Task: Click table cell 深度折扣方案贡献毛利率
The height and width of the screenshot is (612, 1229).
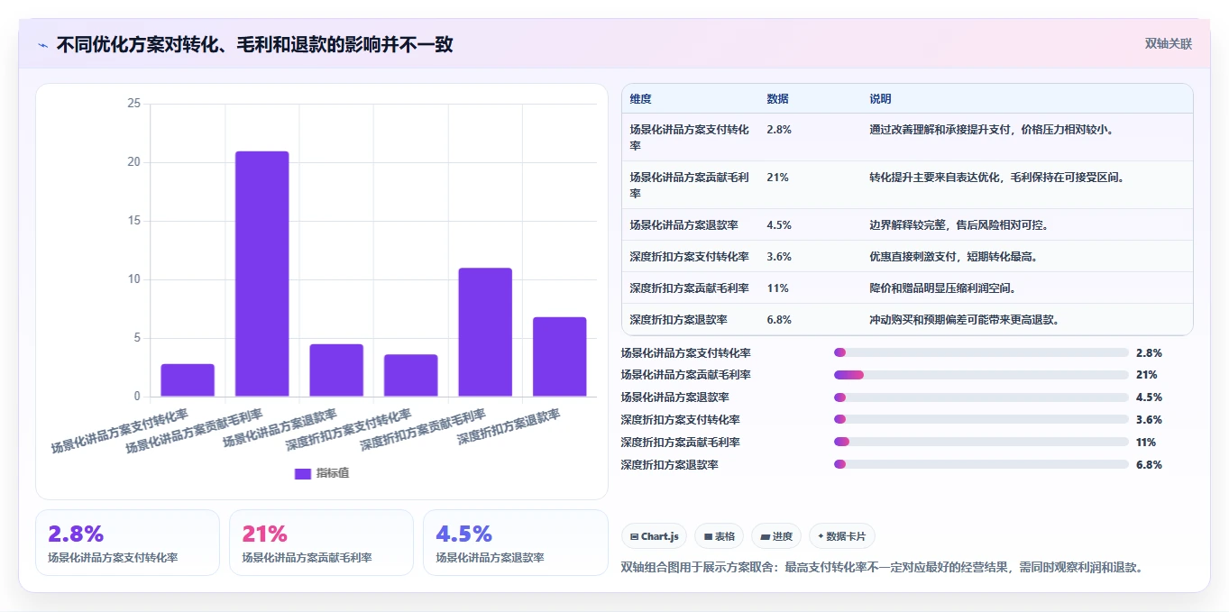Action: pyautogui.click(x=689, y=288)
